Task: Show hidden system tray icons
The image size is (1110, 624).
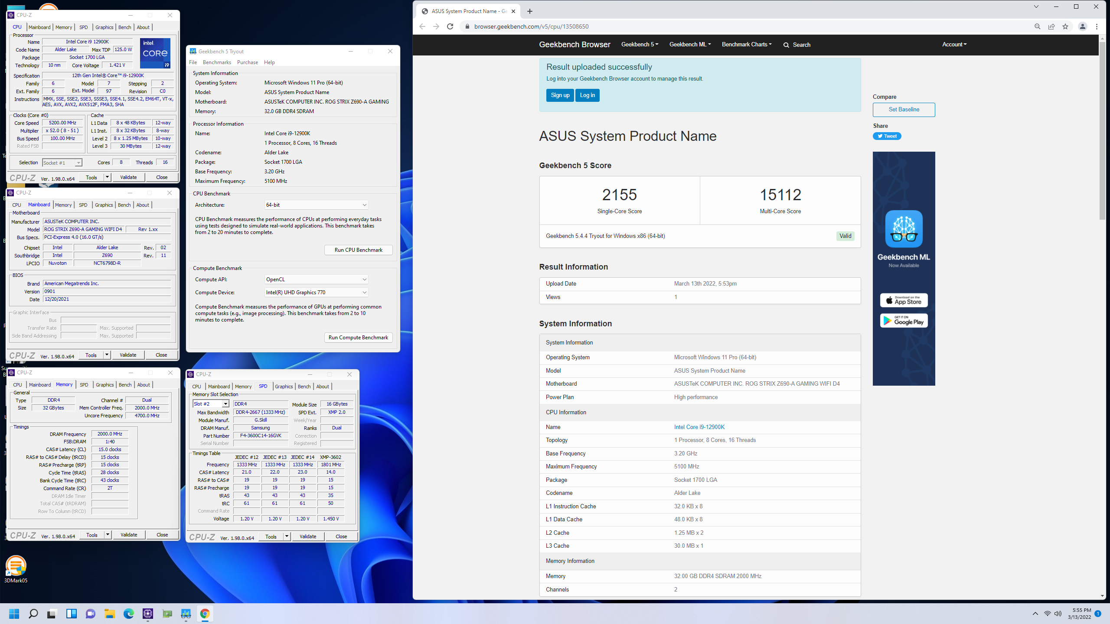Action: click(x=1035, y=614)
